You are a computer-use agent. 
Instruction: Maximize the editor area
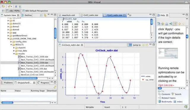[x=154, y=15]
